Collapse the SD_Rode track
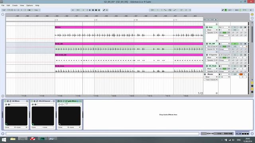 click(207, 66)
